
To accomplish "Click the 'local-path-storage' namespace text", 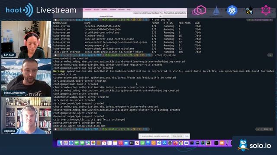I will (67, 52).
